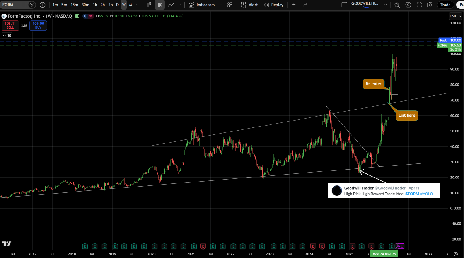Click the Post 108.00 price label
Screen dimensions: 464x258
click(x=450, y=40)
